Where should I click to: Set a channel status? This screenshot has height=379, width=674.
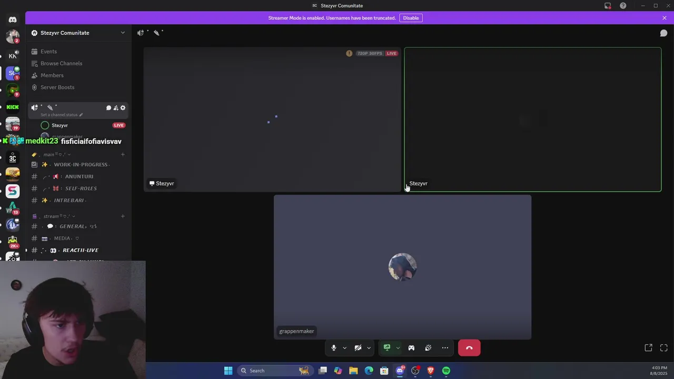click(62, 115)
